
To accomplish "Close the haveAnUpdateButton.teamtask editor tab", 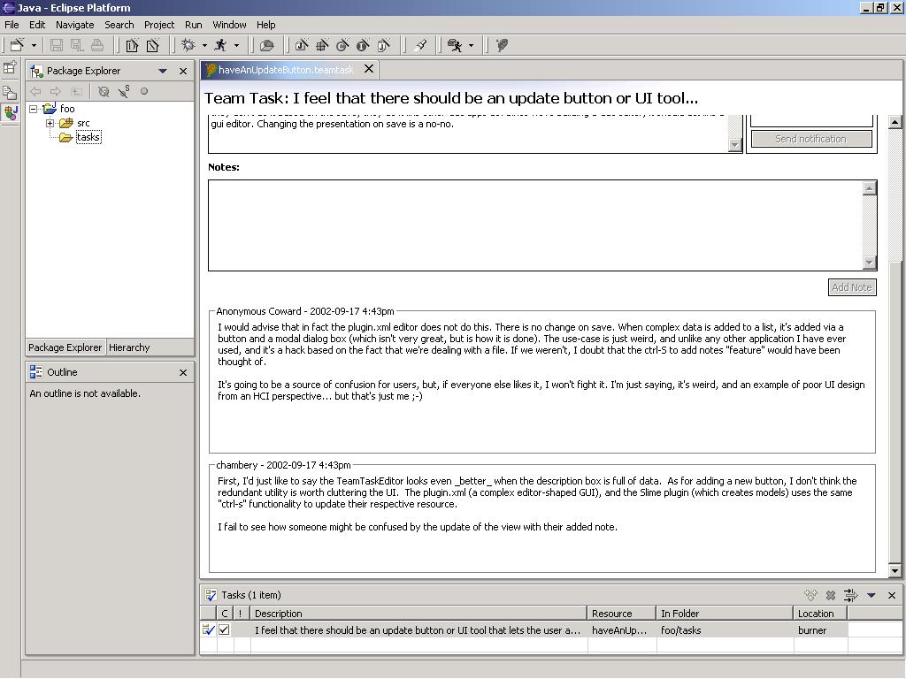I will coord(369,69).
